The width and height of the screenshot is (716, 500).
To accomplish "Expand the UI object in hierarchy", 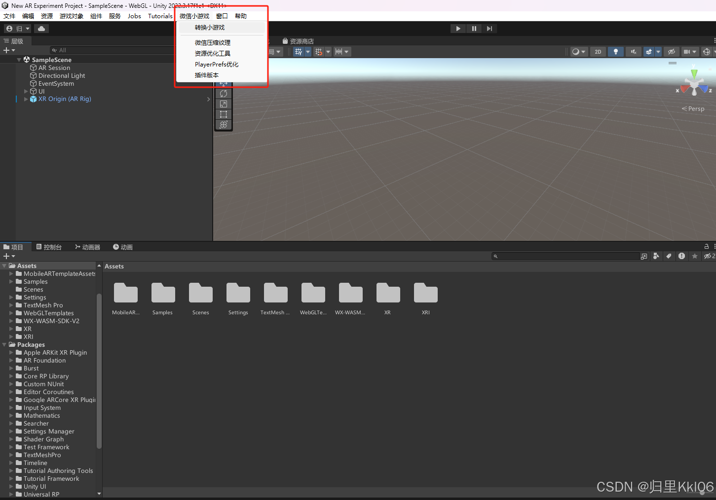I will (x=26, y=91).
